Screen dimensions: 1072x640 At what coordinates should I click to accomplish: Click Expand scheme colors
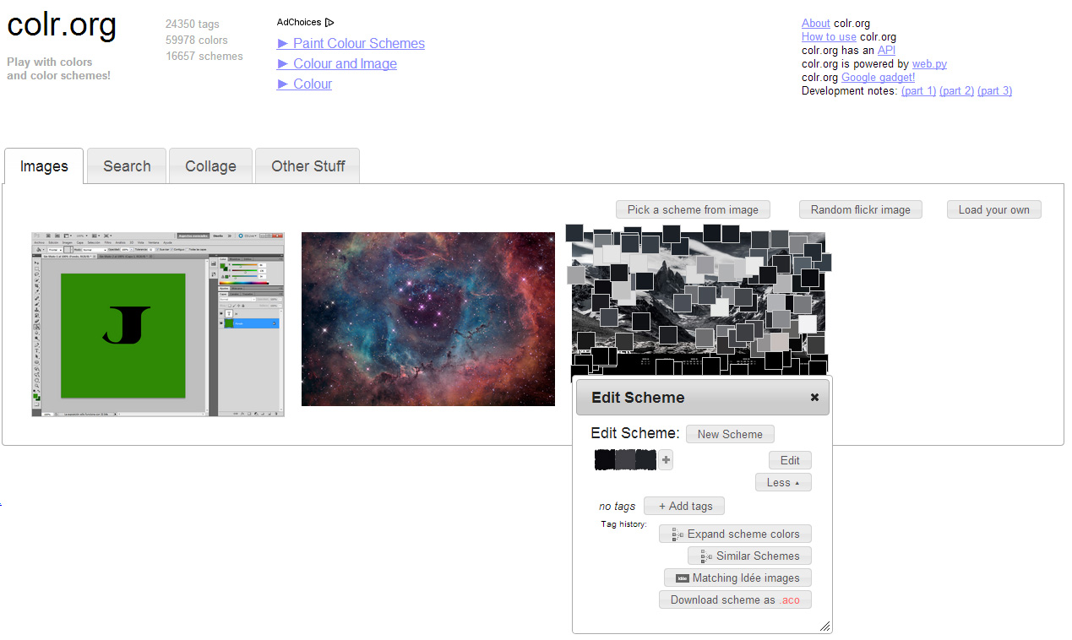point(735,534)
